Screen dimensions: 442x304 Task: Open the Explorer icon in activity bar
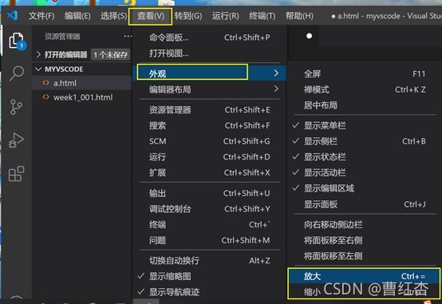[x=16, y=41]
